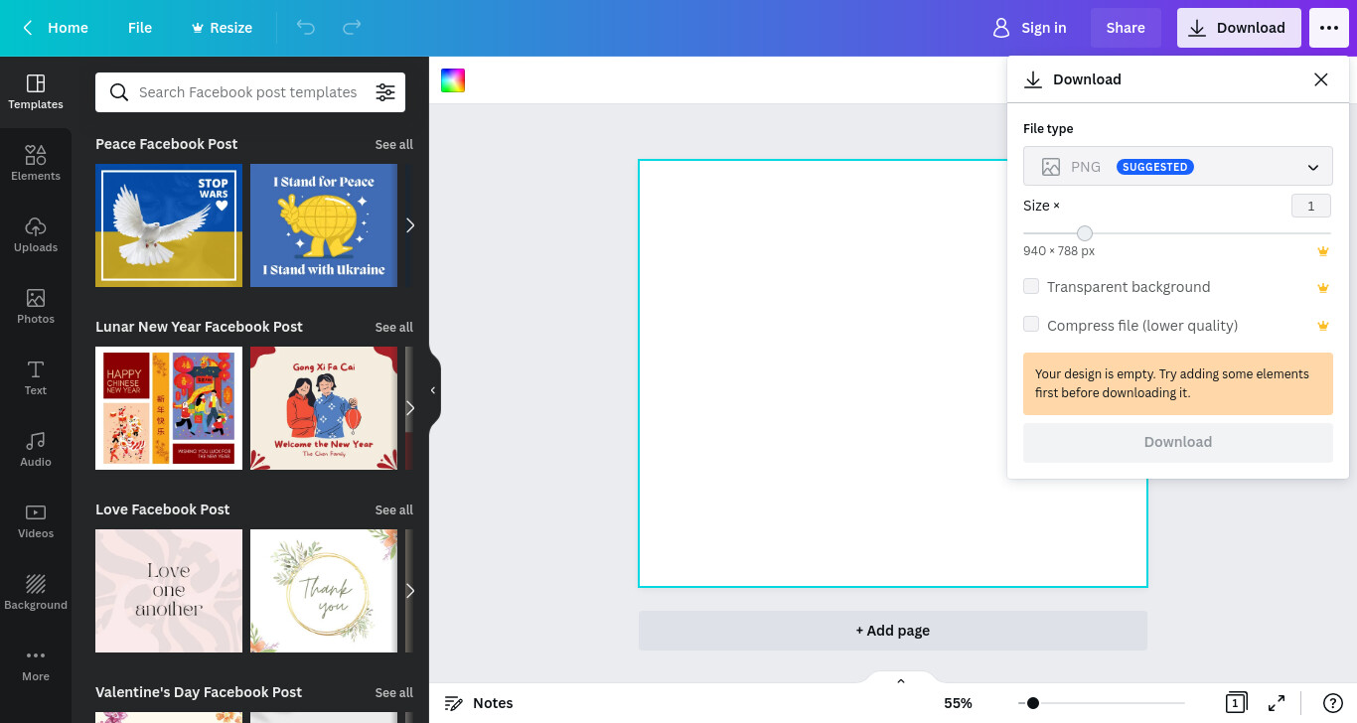Click the Size value box showing 1
The image size is (1357, 723).
1311,206
